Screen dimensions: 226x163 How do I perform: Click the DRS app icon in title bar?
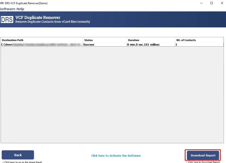point(2,3)
